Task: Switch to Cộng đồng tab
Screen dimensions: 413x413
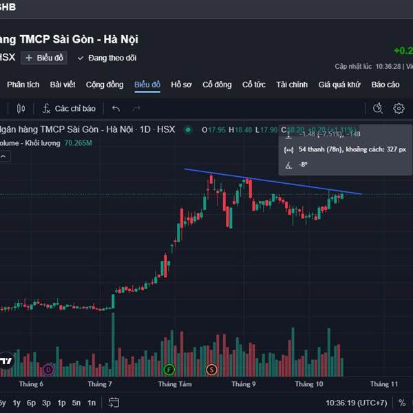Action: [105, 85]
